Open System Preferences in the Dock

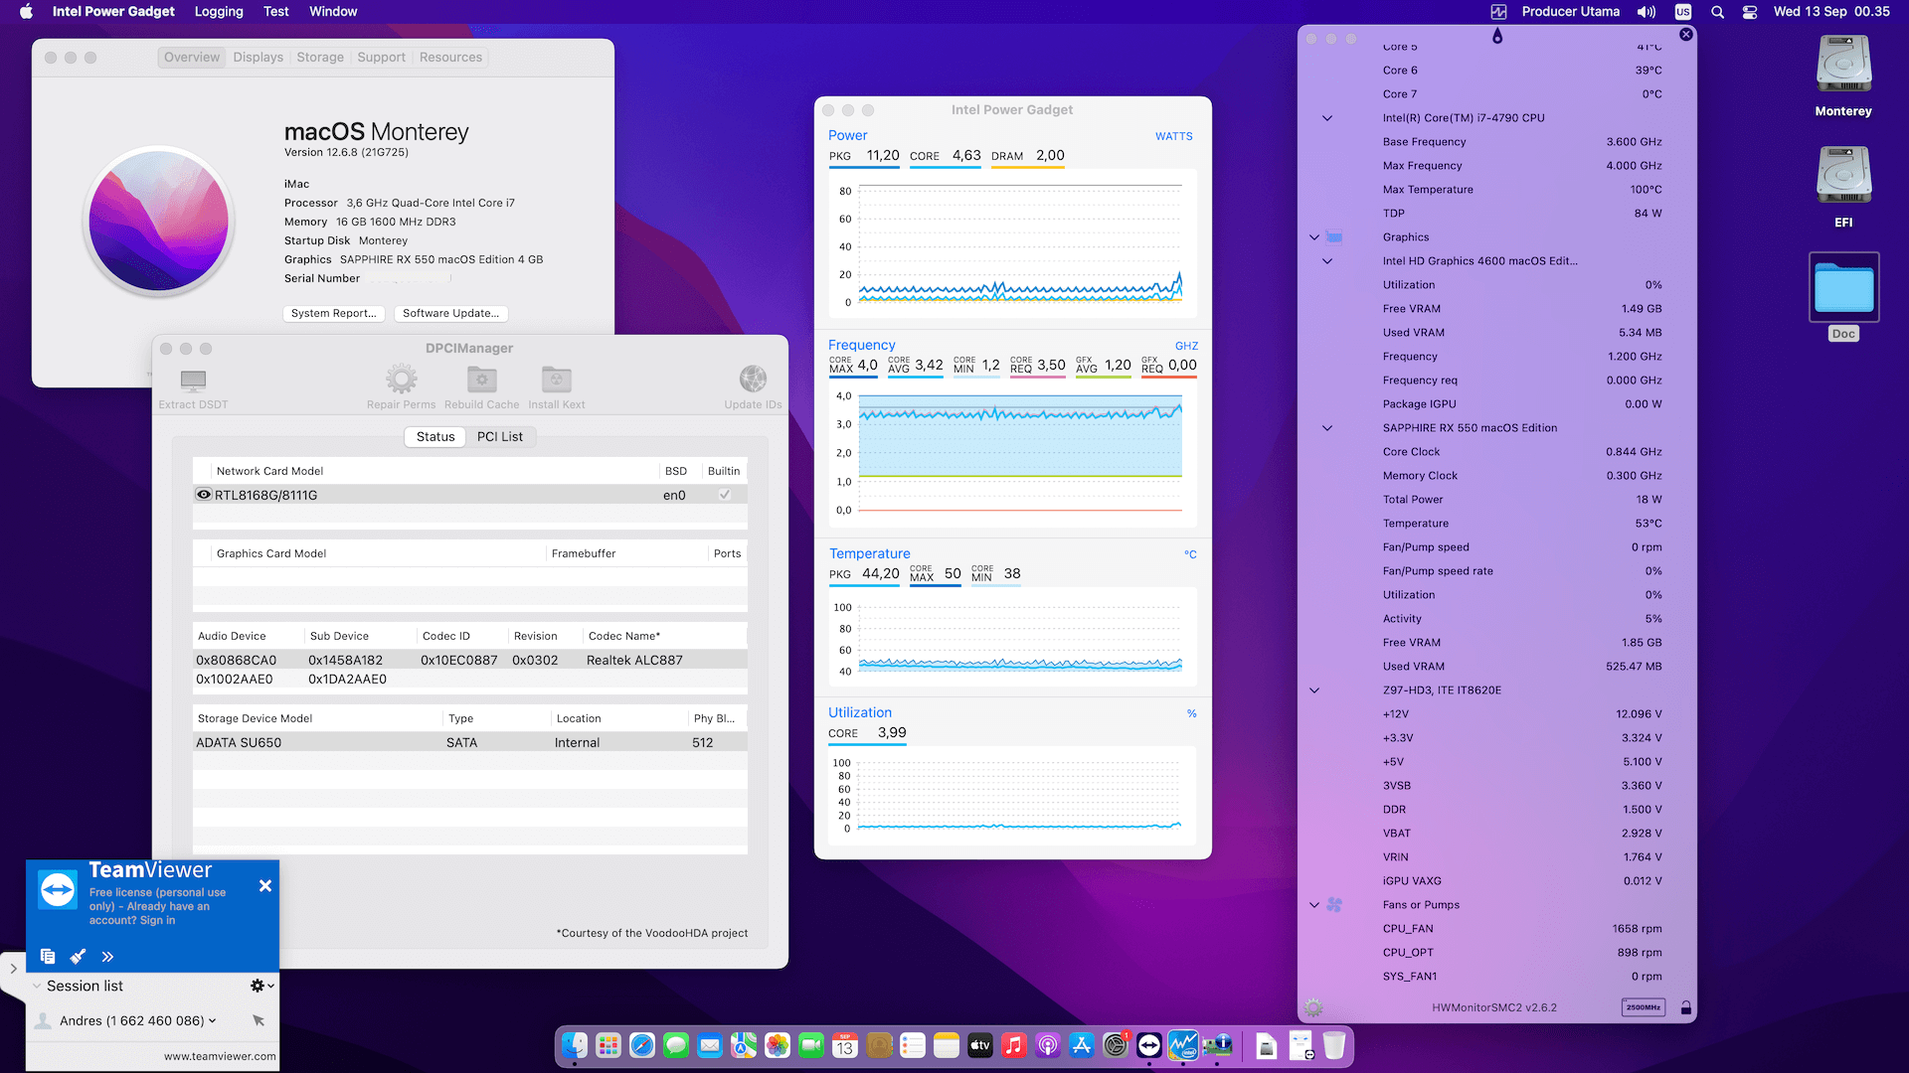pyautogui.click(x=1116, y=1045)
